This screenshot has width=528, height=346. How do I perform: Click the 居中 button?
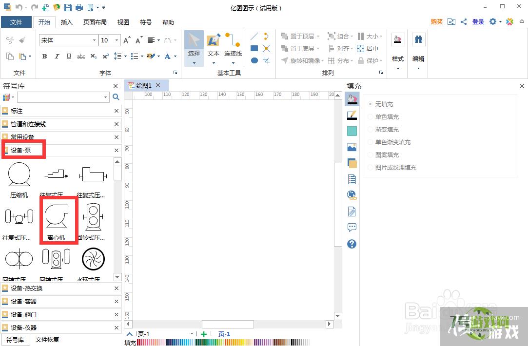(368, 48)
